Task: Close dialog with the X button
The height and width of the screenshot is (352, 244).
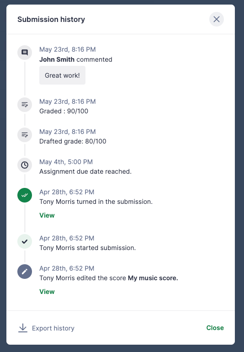Action: point(217,19)
